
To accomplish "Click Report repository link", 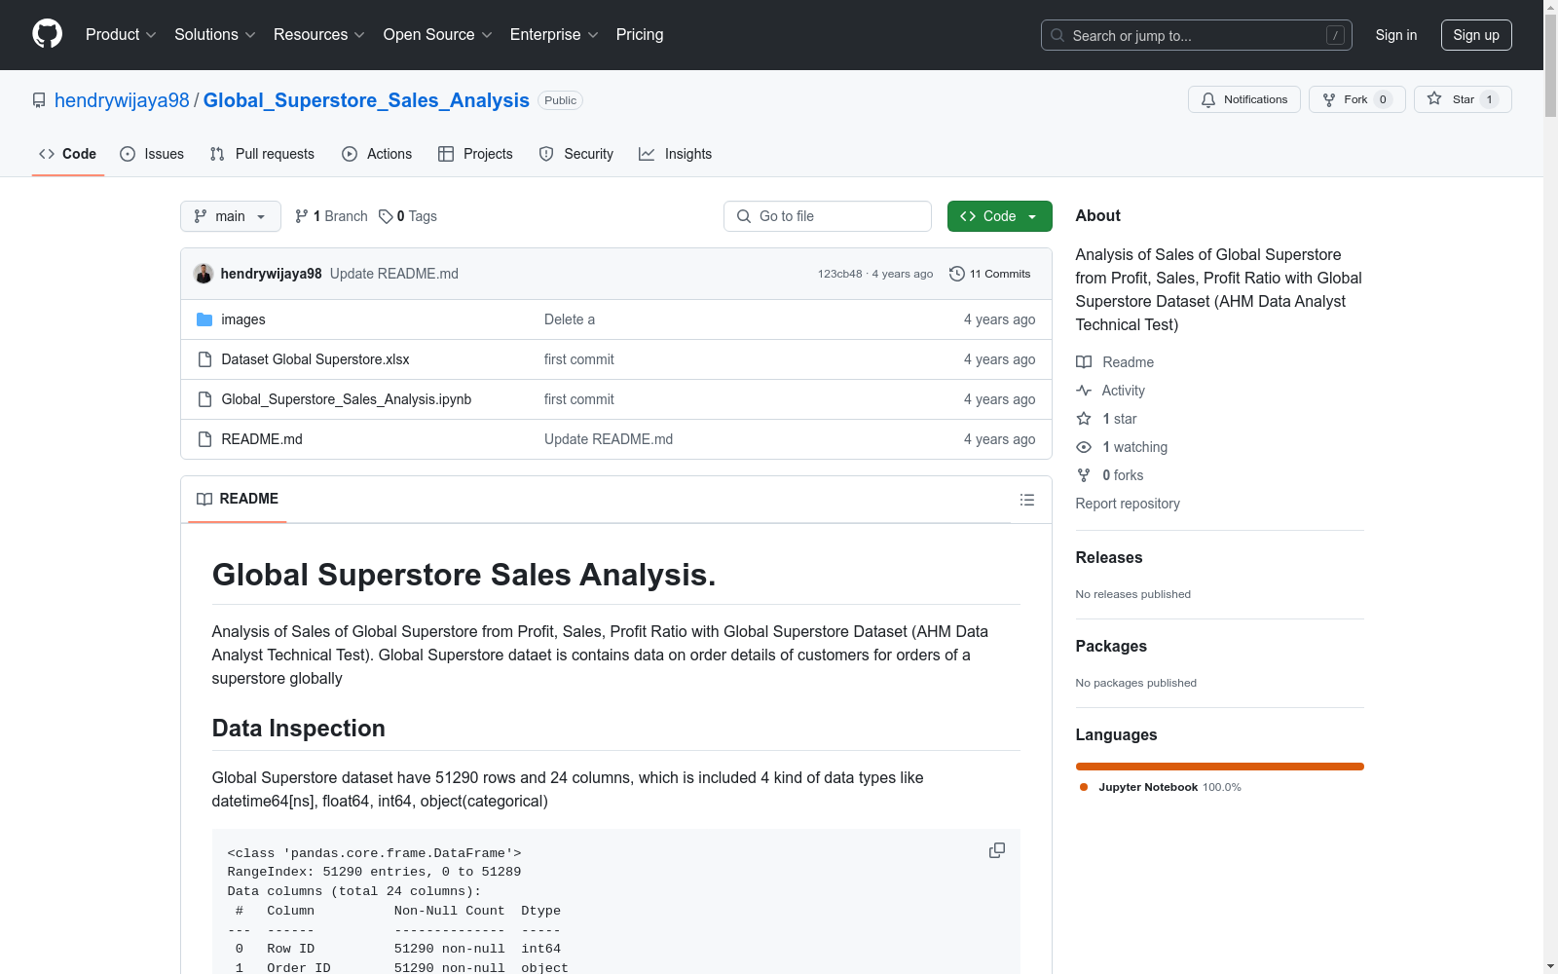I will tap(1128, 504).
